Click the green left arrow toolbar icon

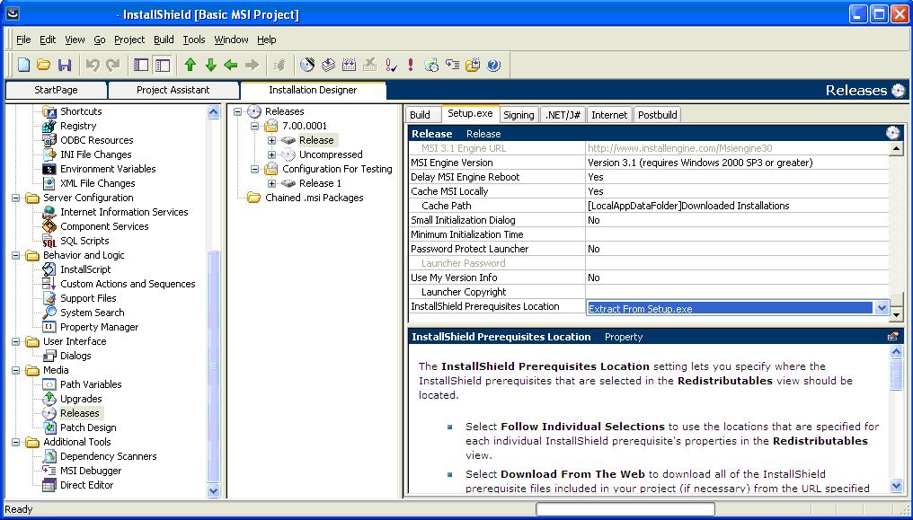(231, 65)
